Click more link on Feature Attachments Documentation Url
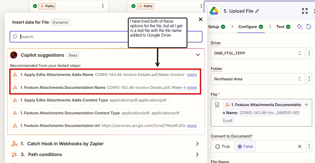This screenshot has width=315, height=163. click(x=192, y=126)
